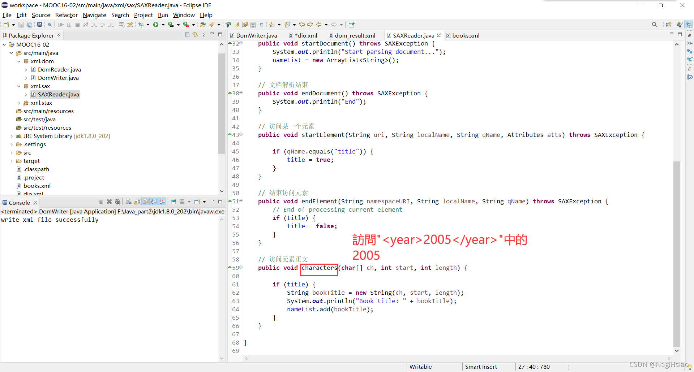Image resolution: width=694 pixels, height=372 pixels.
Task: Open Package Explorer view menu
Action: pyautogui.click(x=204, y=35)
